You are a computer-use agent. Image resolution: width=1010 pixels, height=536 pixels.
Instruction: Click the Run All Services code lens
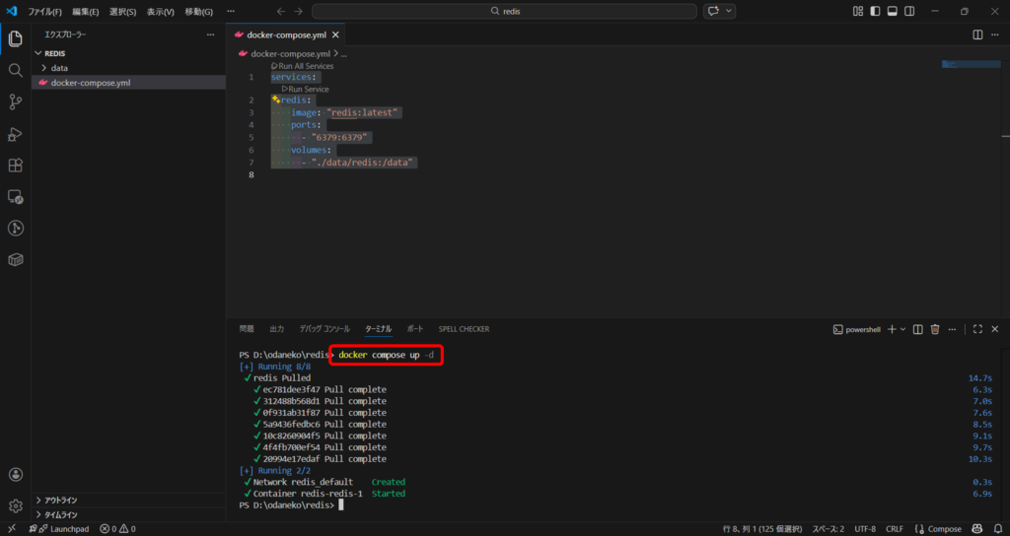click(x=305, y=66)
